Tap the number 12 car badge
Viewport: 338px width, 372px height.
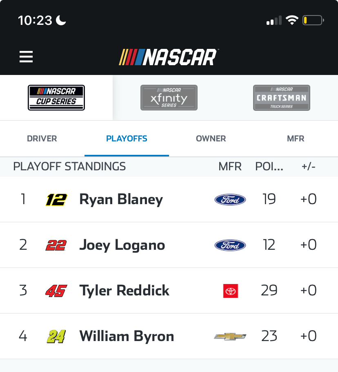tap(56, 200)
